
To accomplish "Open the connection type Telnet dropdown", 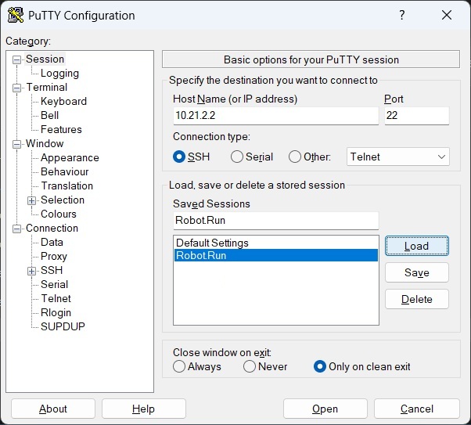I will 397,157.
